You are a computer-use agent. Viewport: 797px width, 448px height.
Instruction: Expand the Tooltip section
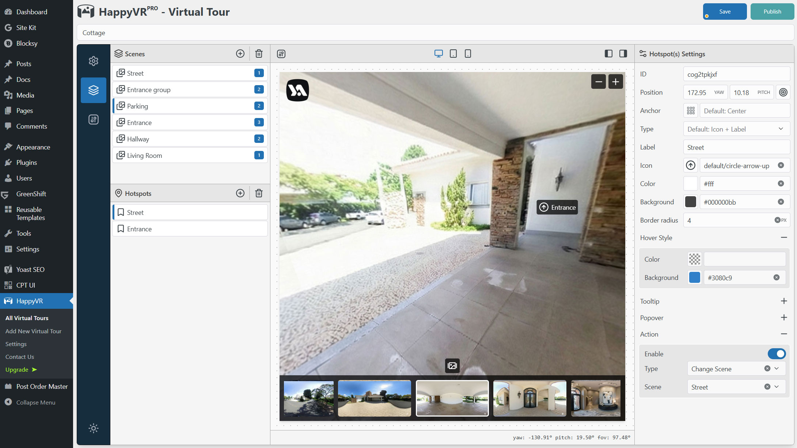pos(784,301)
